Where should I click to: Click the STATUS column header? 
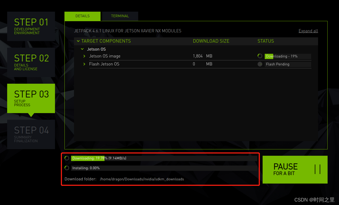(266, 41)
